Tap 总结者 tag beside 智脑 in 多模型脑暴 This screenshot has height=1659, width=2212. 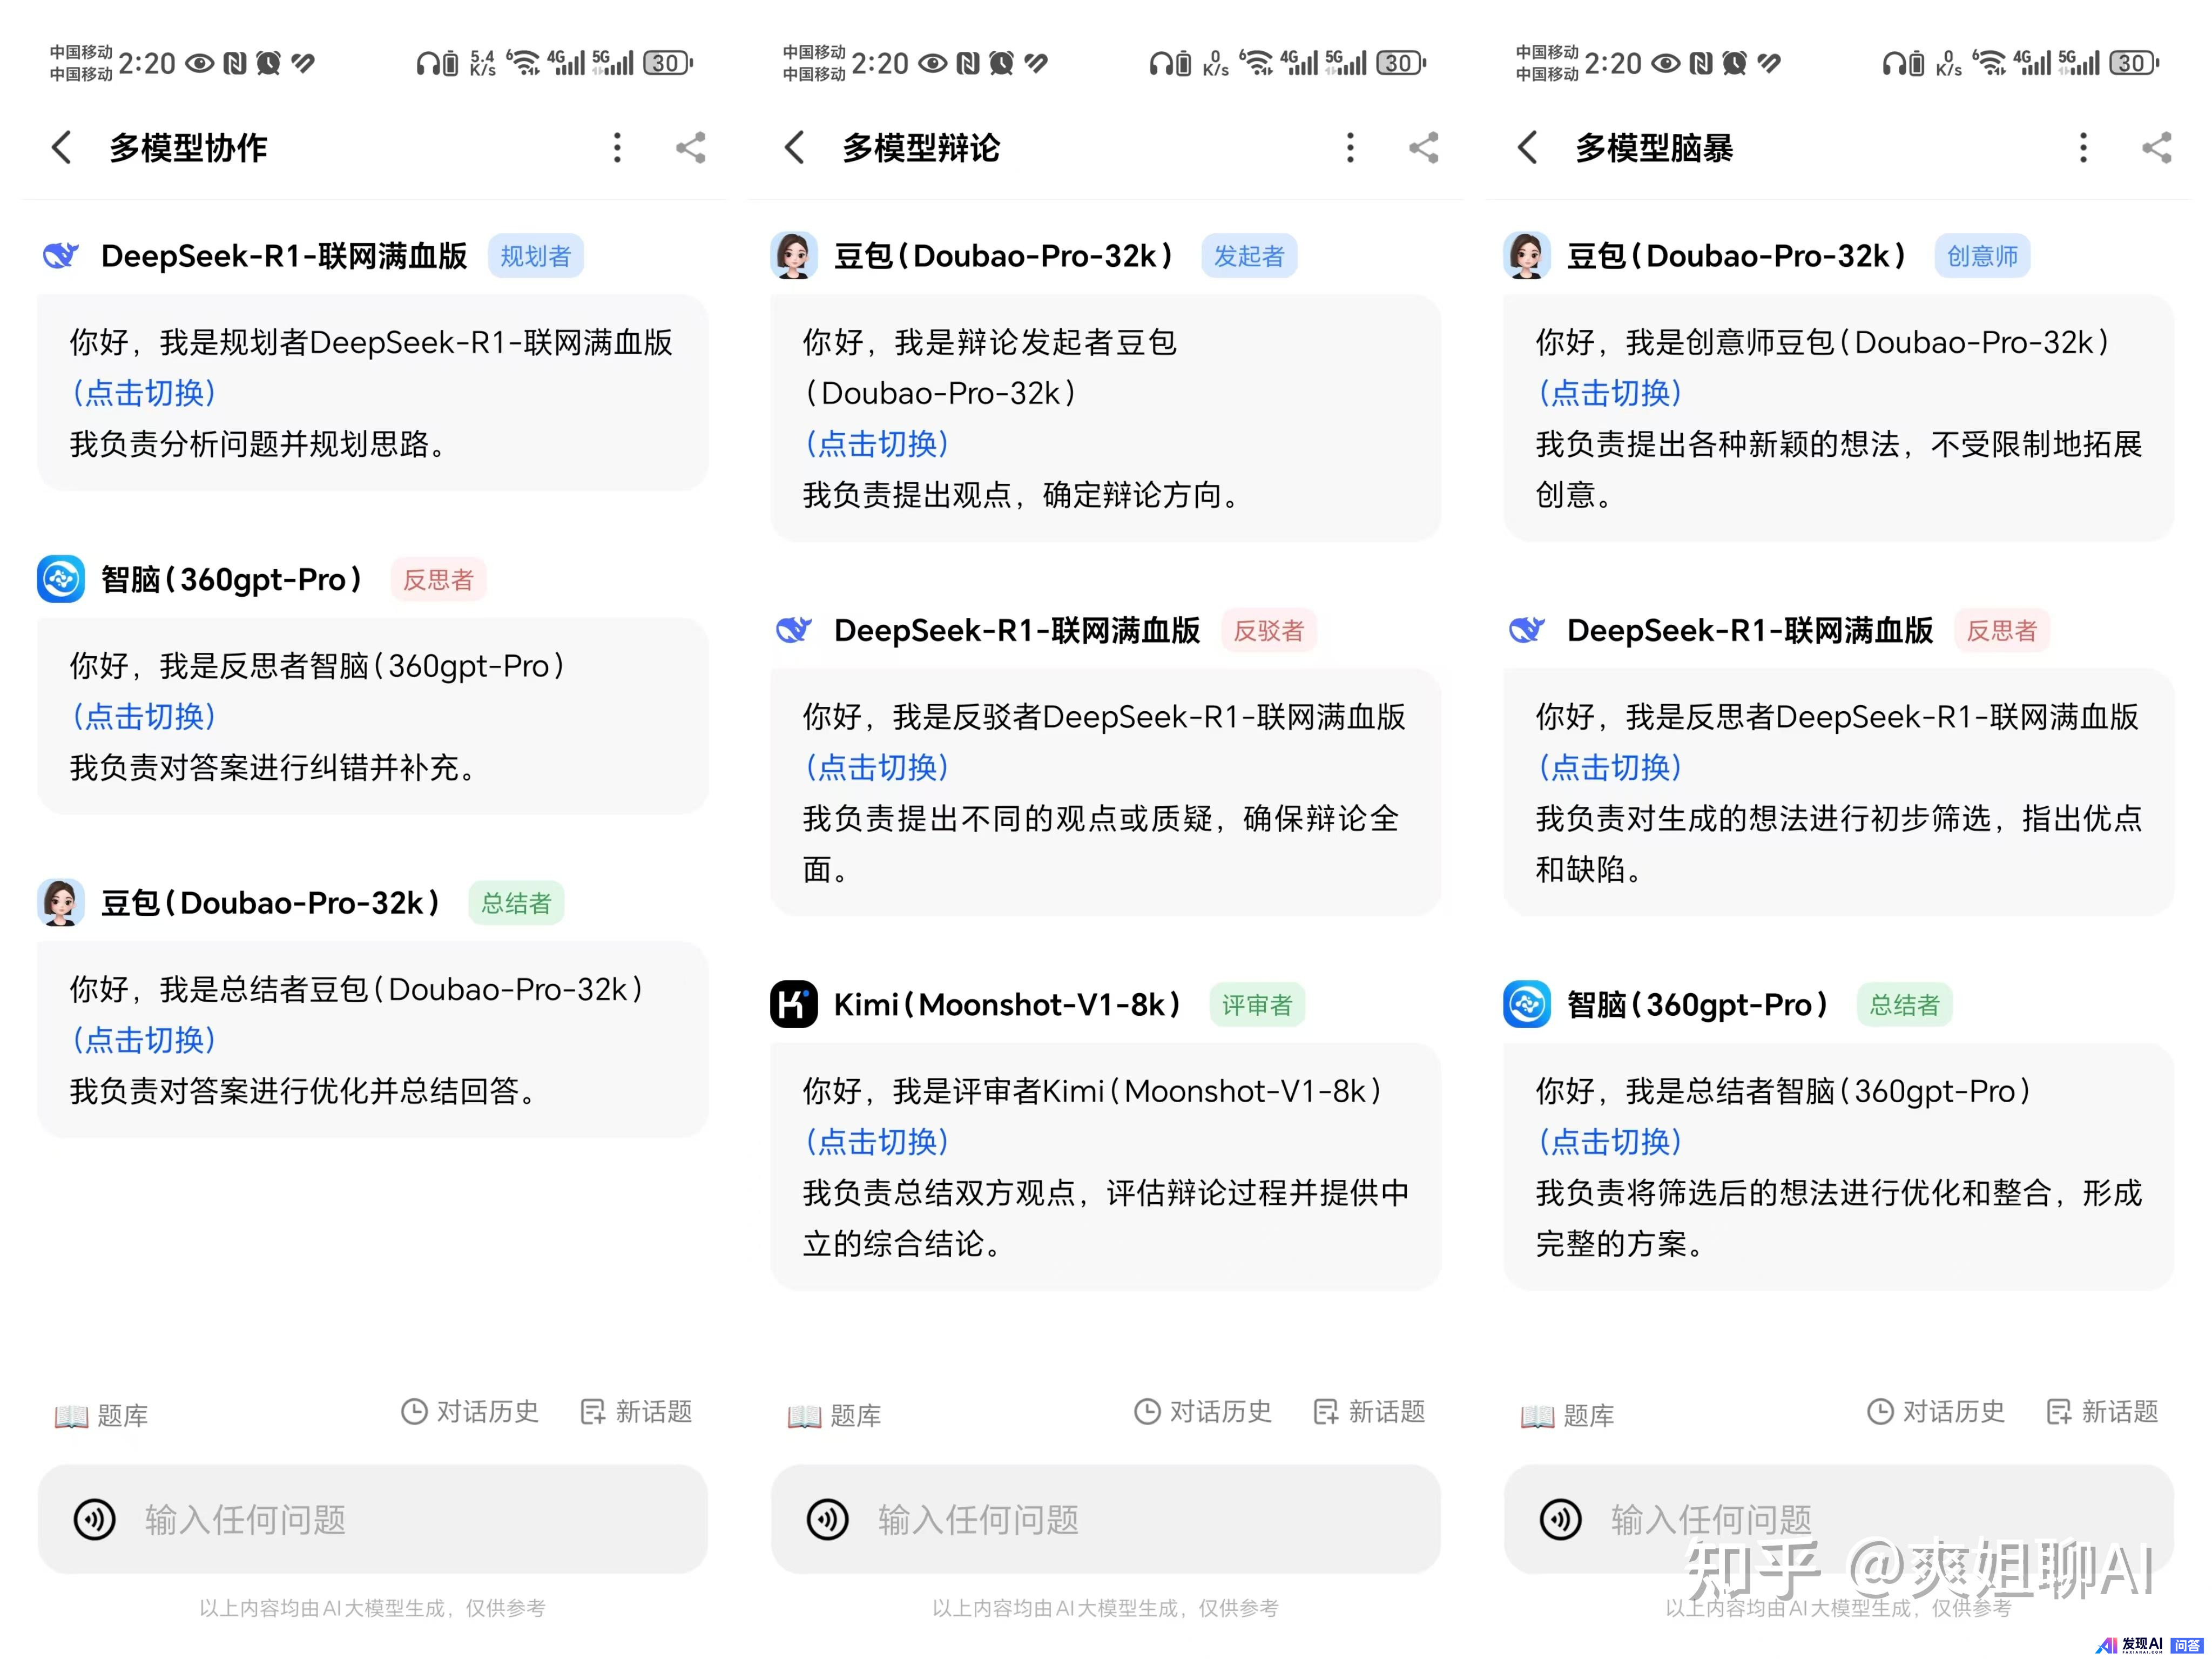pyautogui.click(x=1904, y=1004)
